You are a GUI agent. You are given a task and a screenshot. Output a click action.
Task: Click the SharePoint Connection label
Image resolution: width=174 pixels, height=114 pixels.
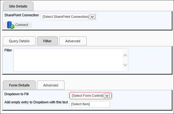pos(22,15)
